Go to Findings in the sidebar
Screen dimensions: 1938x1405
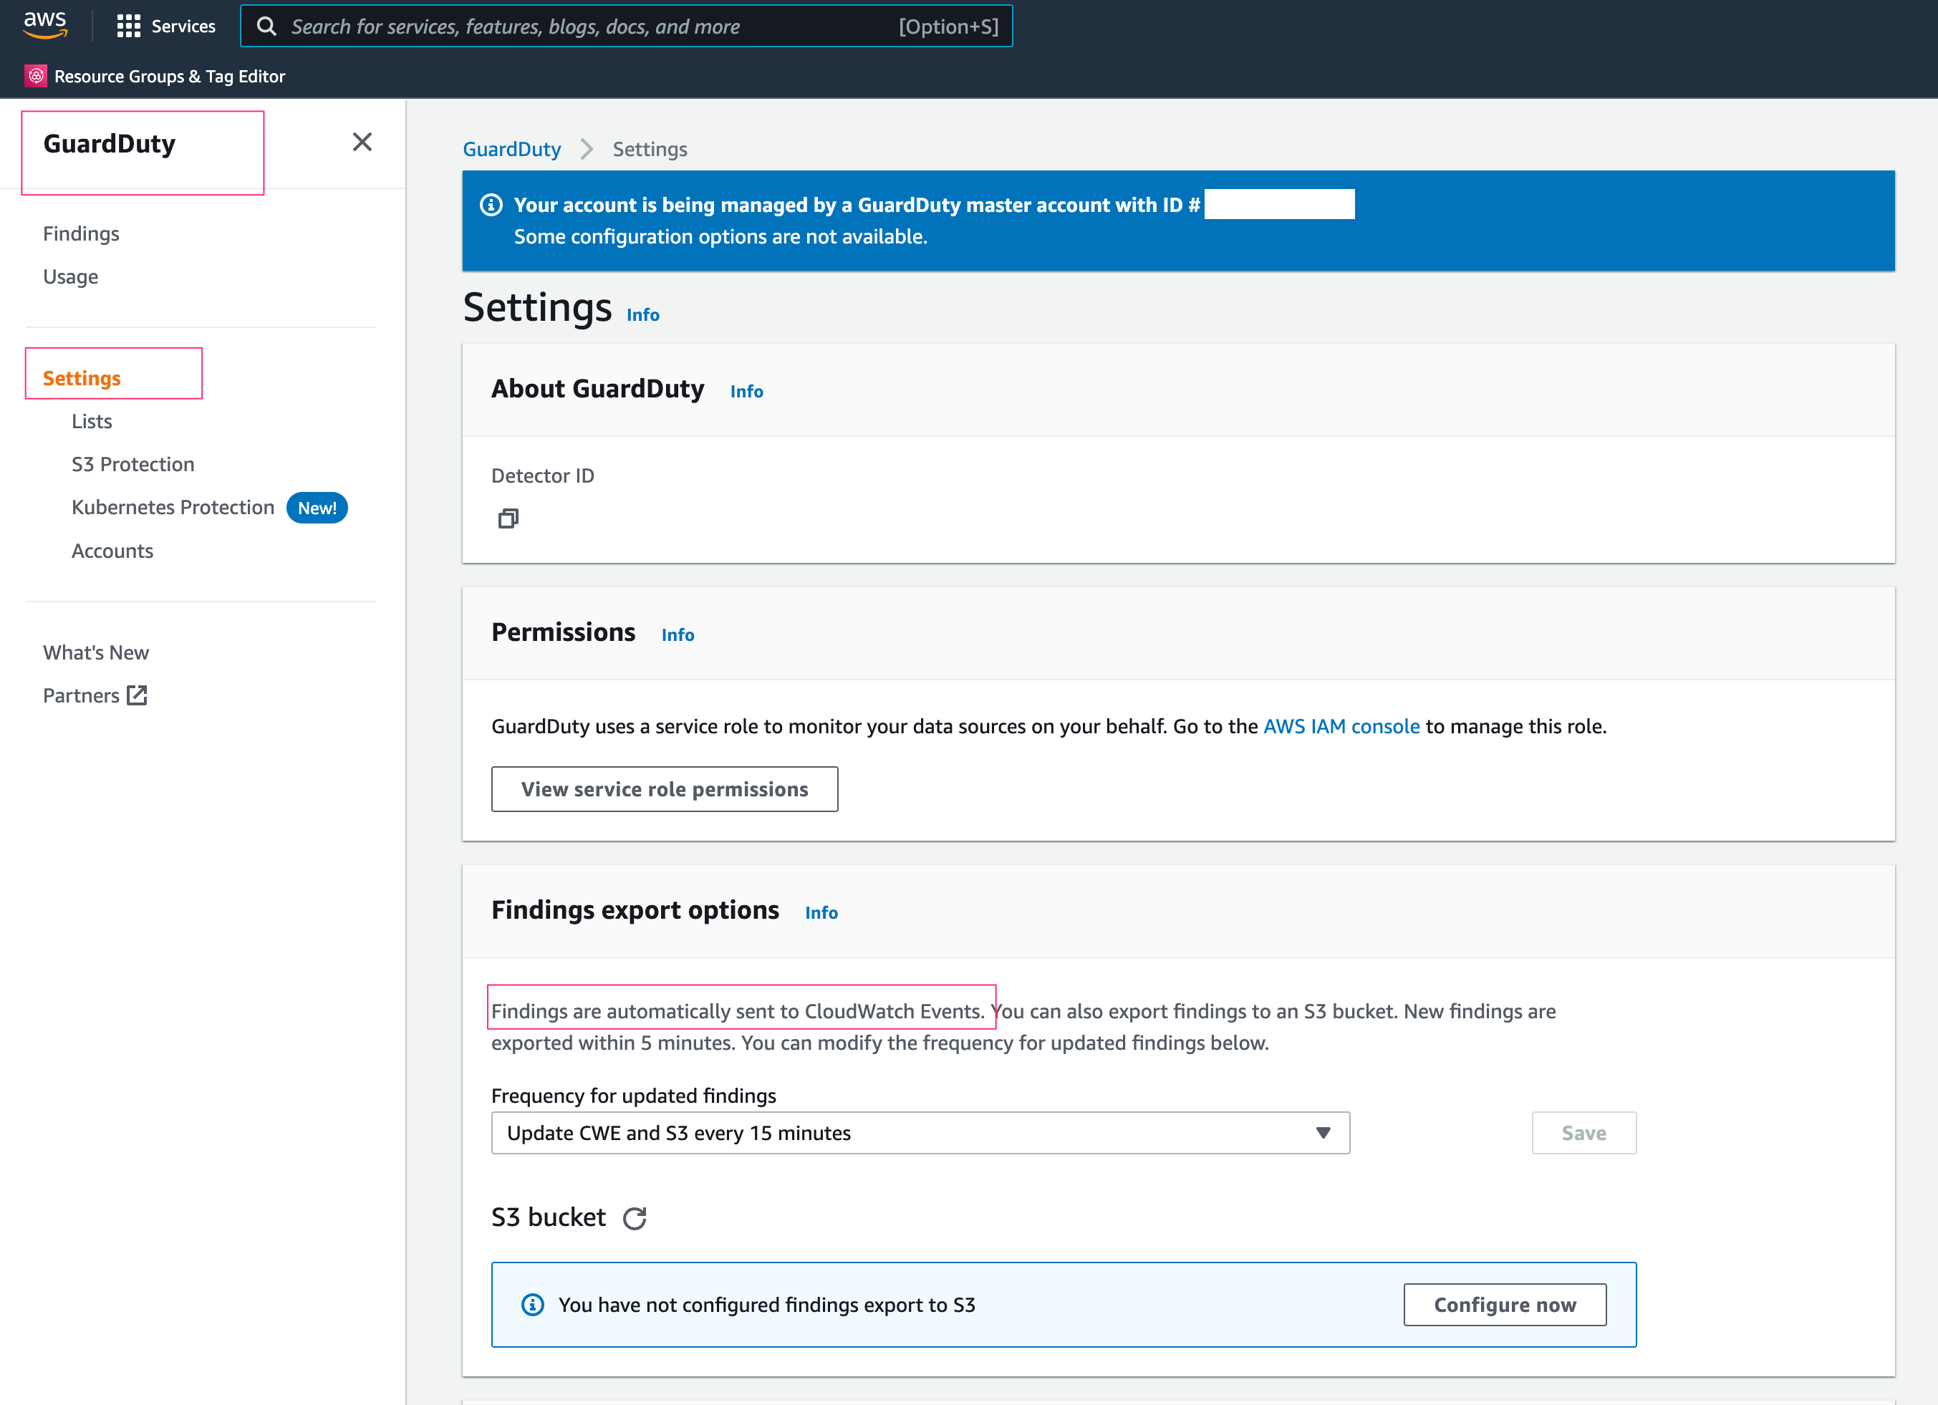point(81,233)
